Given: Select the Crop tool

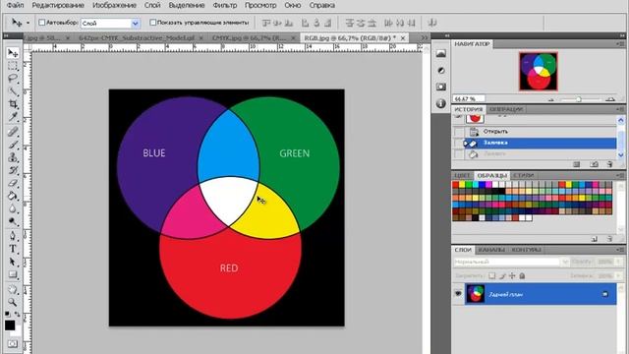Looking at the screenshot, I should tap(13, 104).
